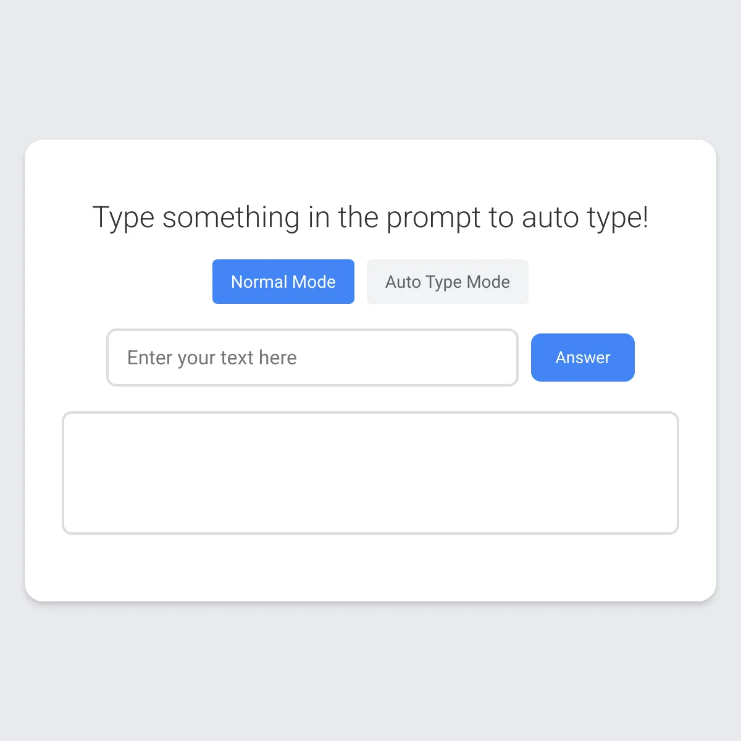Choose the Normal Mode option

pos(283,282)
